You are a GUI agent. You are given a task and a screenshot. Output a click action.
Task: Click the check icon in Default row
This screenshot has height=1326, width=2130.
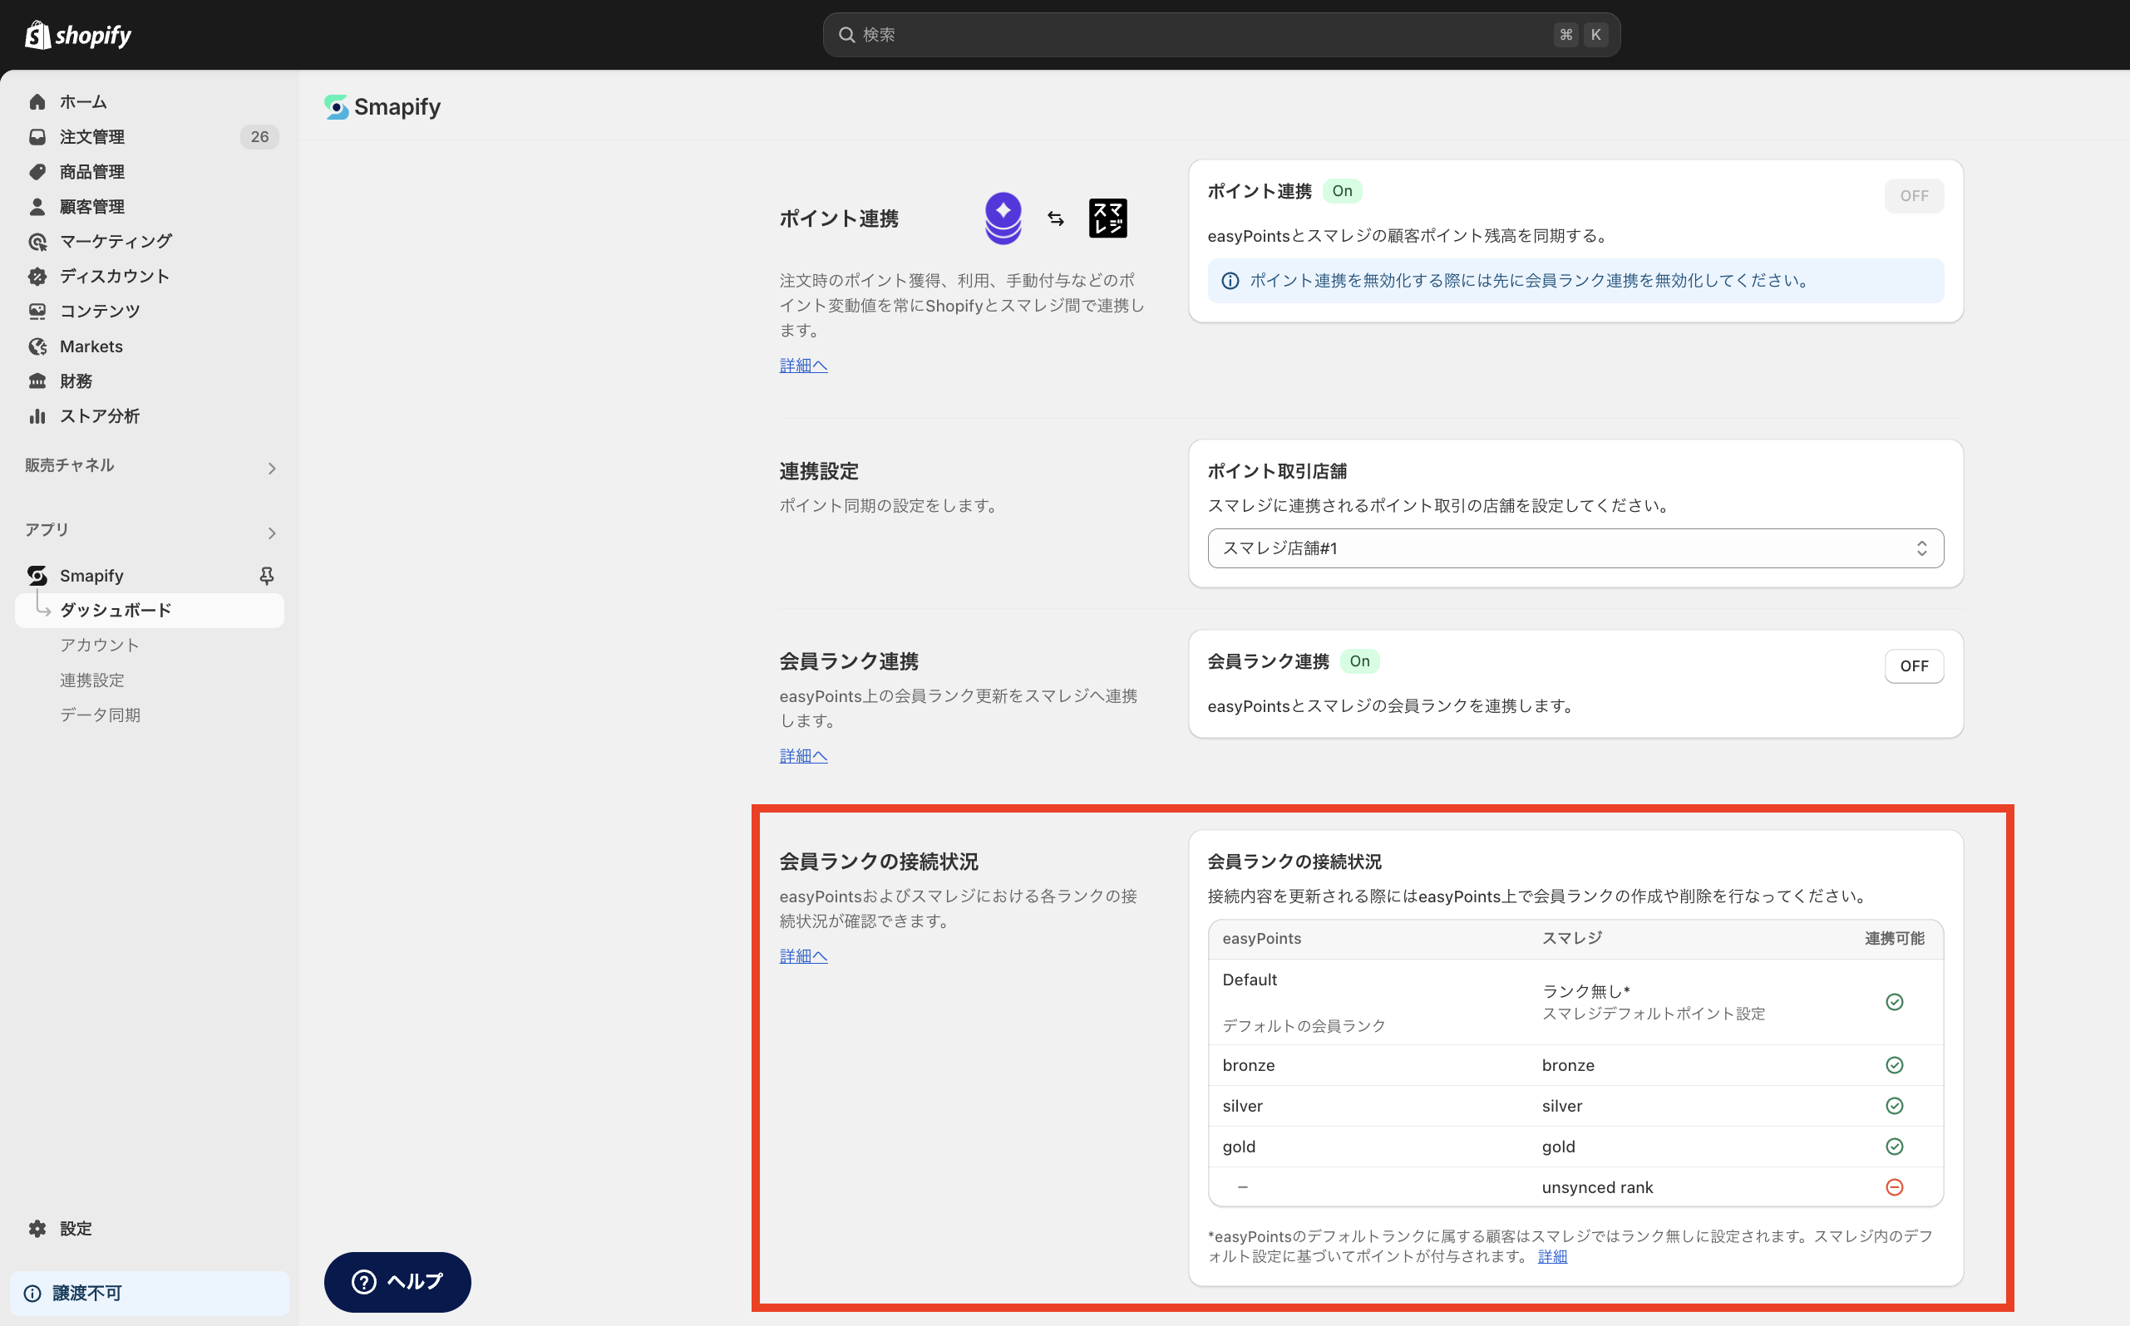[1895, 1002]
